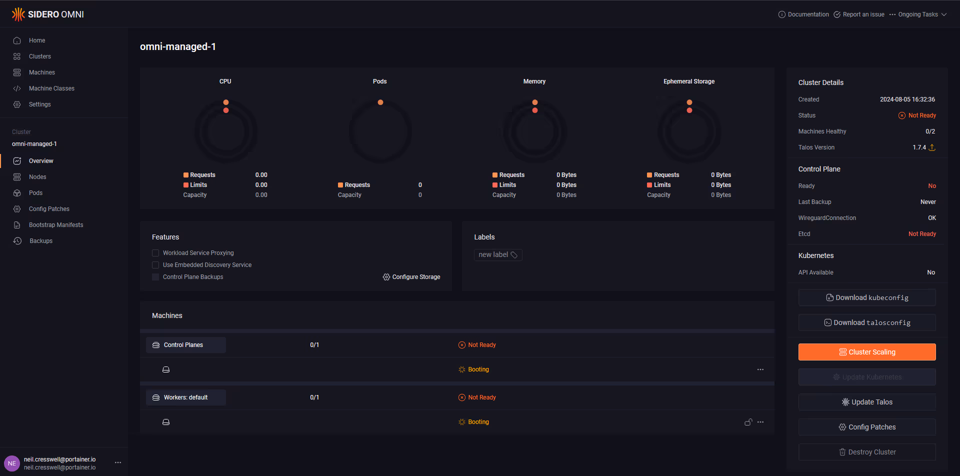Go to Clusters in sidebar
960x476 pixels.
[40, 56]
